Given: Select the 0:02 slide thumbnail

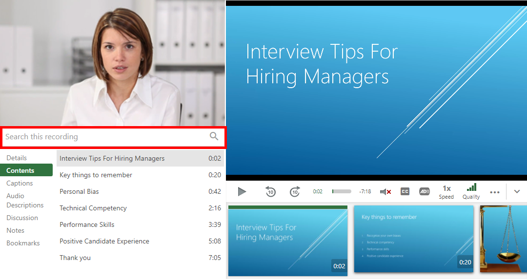Looking at the screenshot, I should tap(288, 241).
